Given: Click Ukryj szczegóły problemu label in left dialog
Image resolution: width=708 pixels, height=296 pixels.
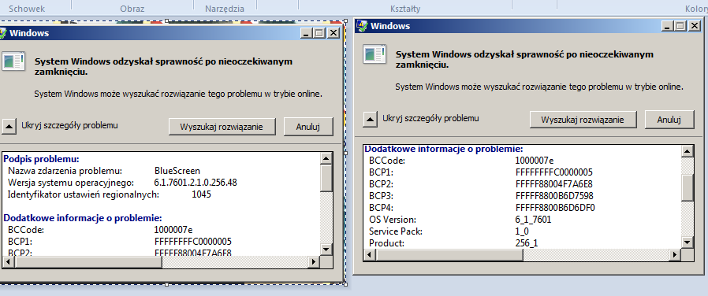Looking at the screenshot, I should tap(69, 125).
